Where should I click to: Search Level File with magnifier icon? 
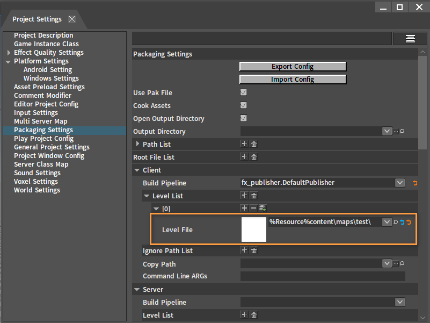click(396, 222)
